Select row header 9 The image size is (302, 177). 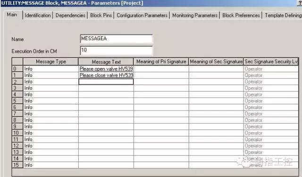tap(17, 126)
